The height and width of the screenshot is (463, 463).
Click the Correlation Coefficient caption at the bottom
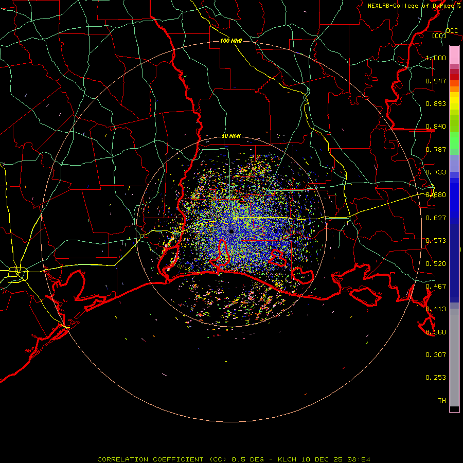click(x=234, y=459)
